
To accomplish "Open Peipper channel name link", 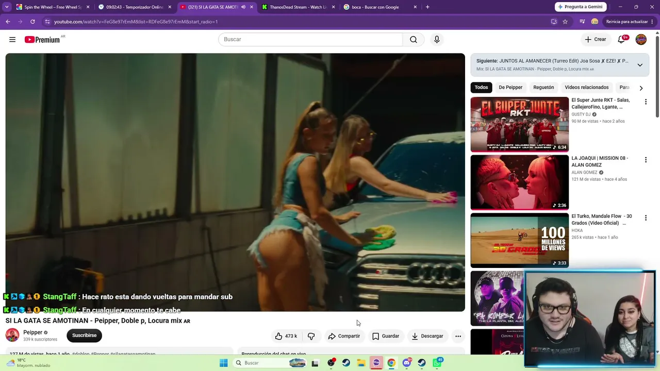I will [32, 332].
